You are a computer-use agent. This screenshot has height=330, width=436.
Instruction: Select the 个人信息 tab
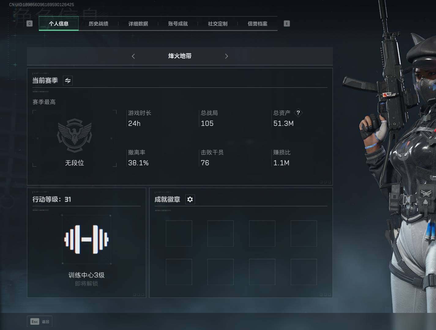(x=59, y=24)
